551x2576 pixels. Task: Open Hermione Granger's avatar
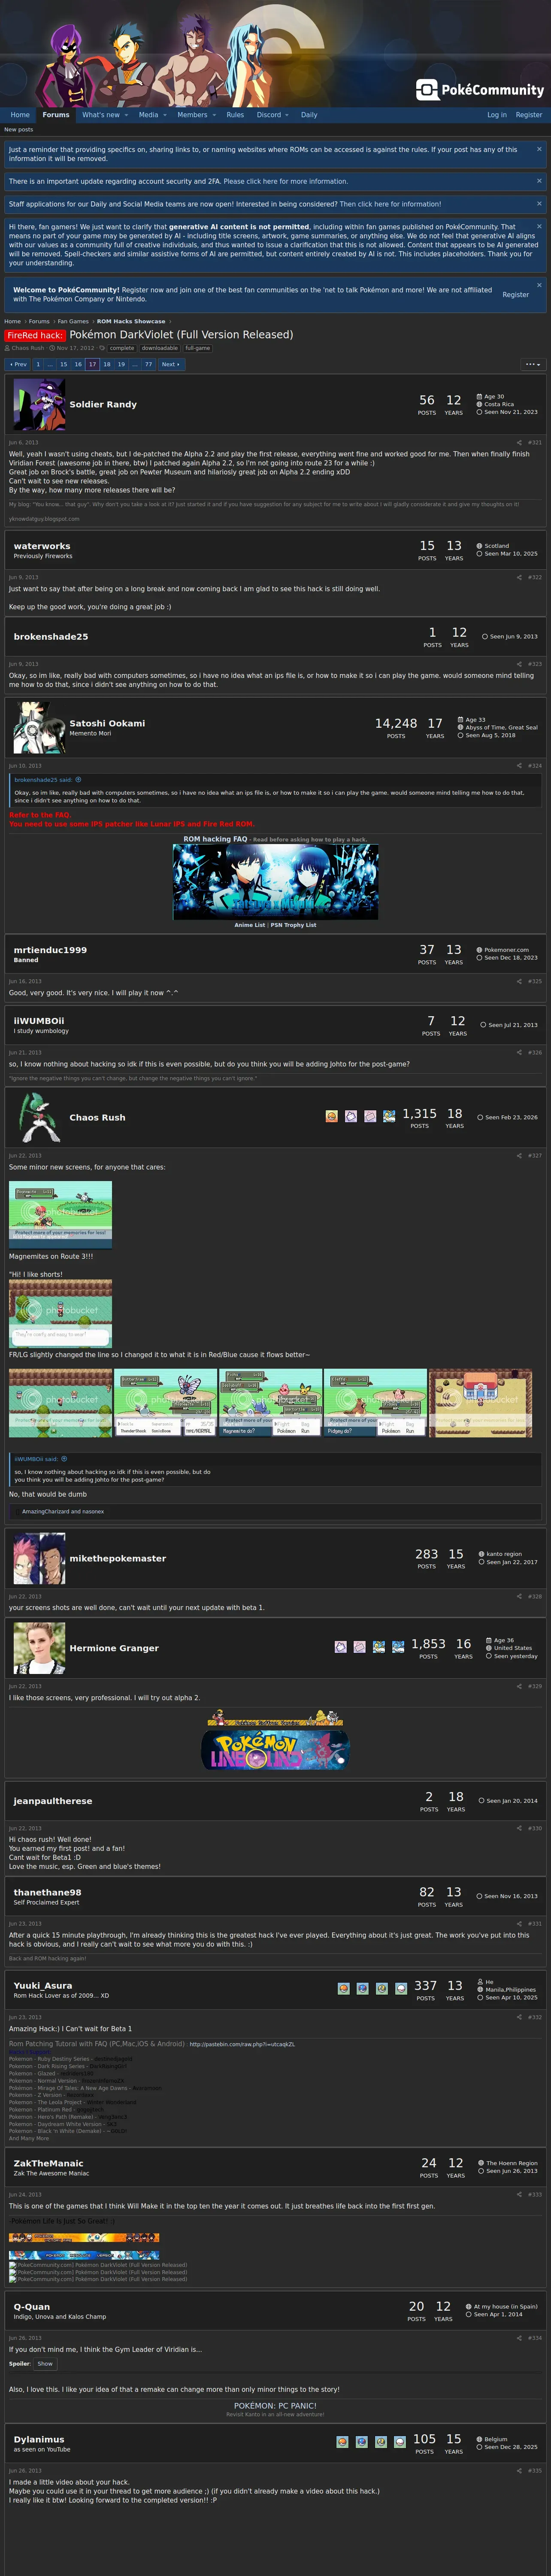pos(39,1648)
